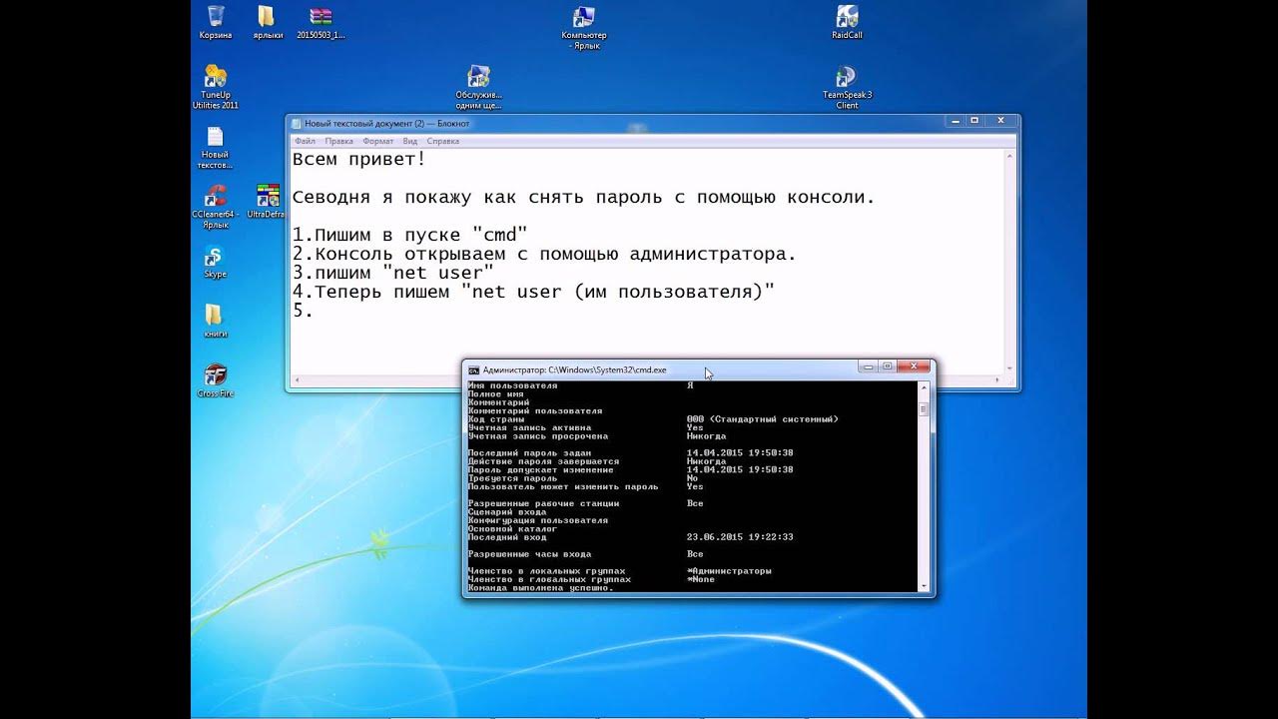Click the line "3.пишим "net user"" in Notepad
The height and width of the screenshot is (719, 1278).
point(393,273)
